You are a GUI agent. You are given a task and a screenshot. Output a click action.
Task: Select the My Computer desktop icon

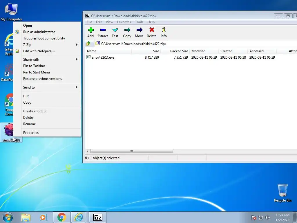pyautogui.click(x=11, y=12)
